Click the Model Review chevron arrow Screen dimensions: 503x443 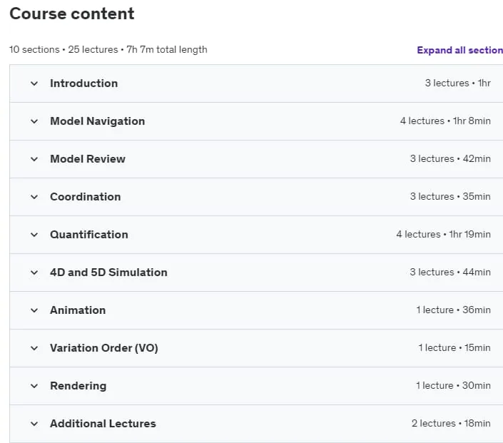34,159
